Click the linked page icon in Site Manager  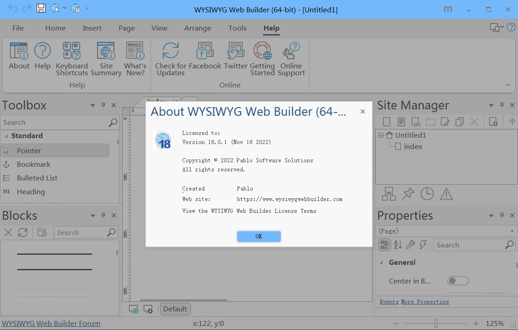415,122
